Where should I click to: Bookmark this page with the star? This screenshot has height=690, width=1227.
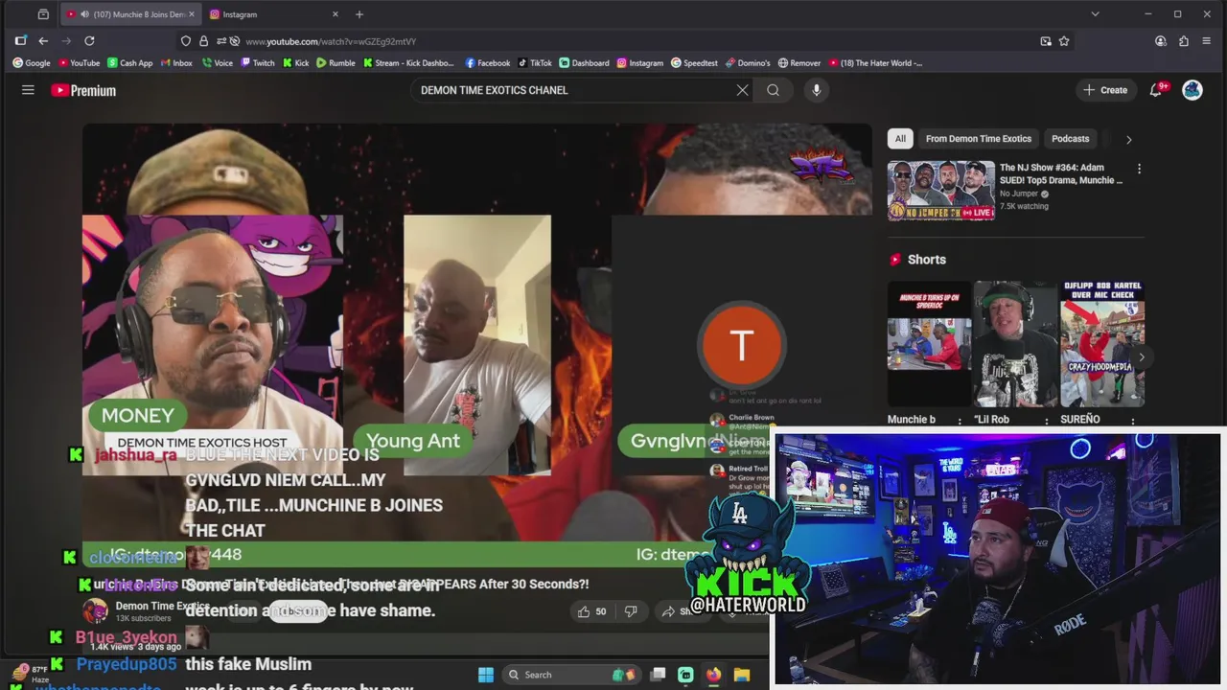[1064, 41]
